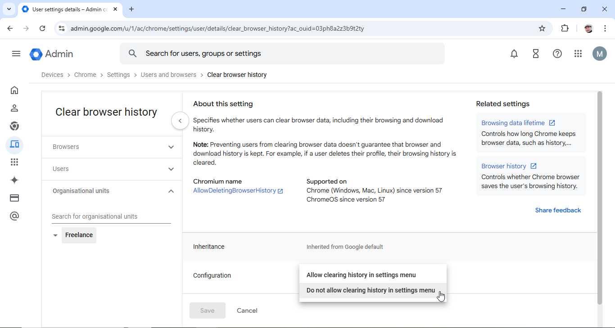Open the Devices icon in sidebar
615x328 pixels.
coord(14,144)
